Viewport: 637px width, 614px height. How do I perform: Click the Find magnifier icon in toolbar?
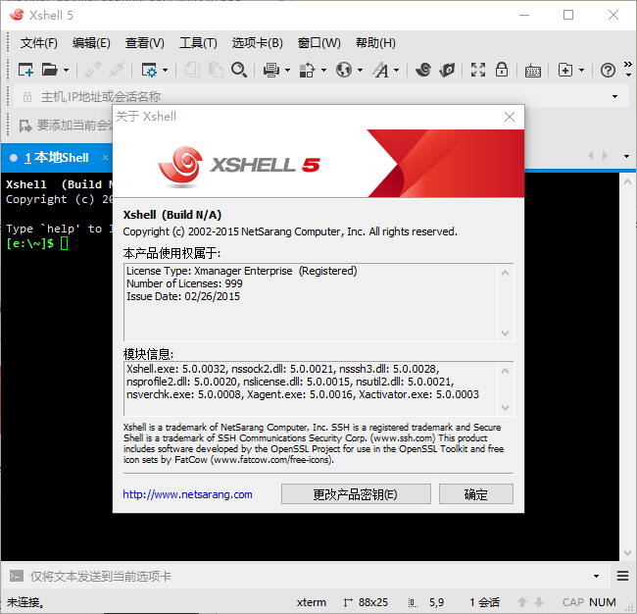239,70
